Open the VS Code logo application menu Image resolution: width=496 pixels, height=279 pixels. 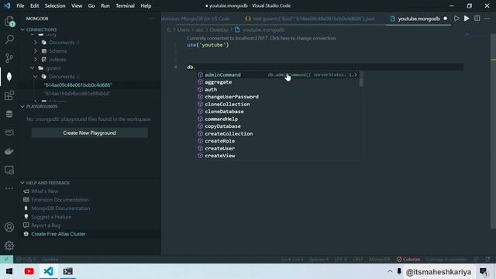pos(7,5)
